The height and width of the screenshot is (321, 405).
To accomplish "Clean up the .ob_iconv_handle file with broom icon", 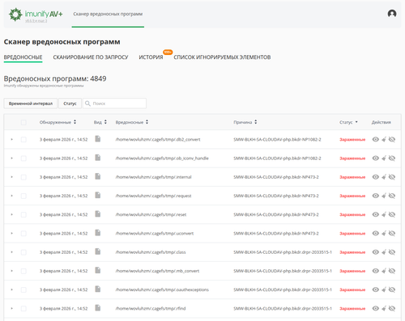I will [384, 158].
